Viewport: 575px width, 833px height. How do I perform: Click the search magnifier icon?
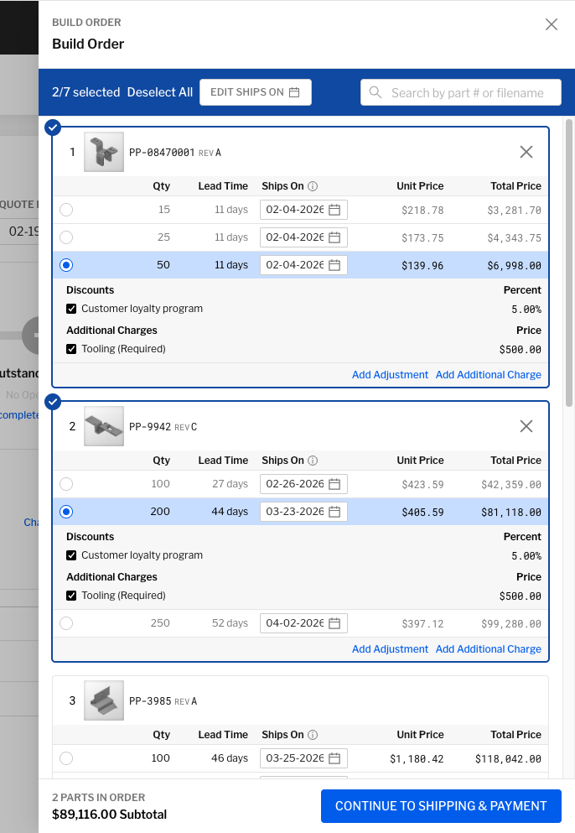pyautogui.click(x=376, y=92)
